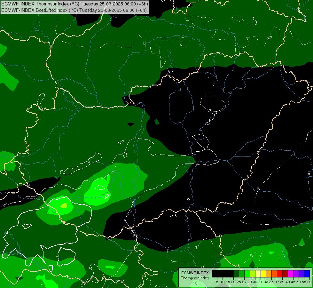
Task: Click the medium green 25–27 legend swatch
Action: click(x=242, y=274)
